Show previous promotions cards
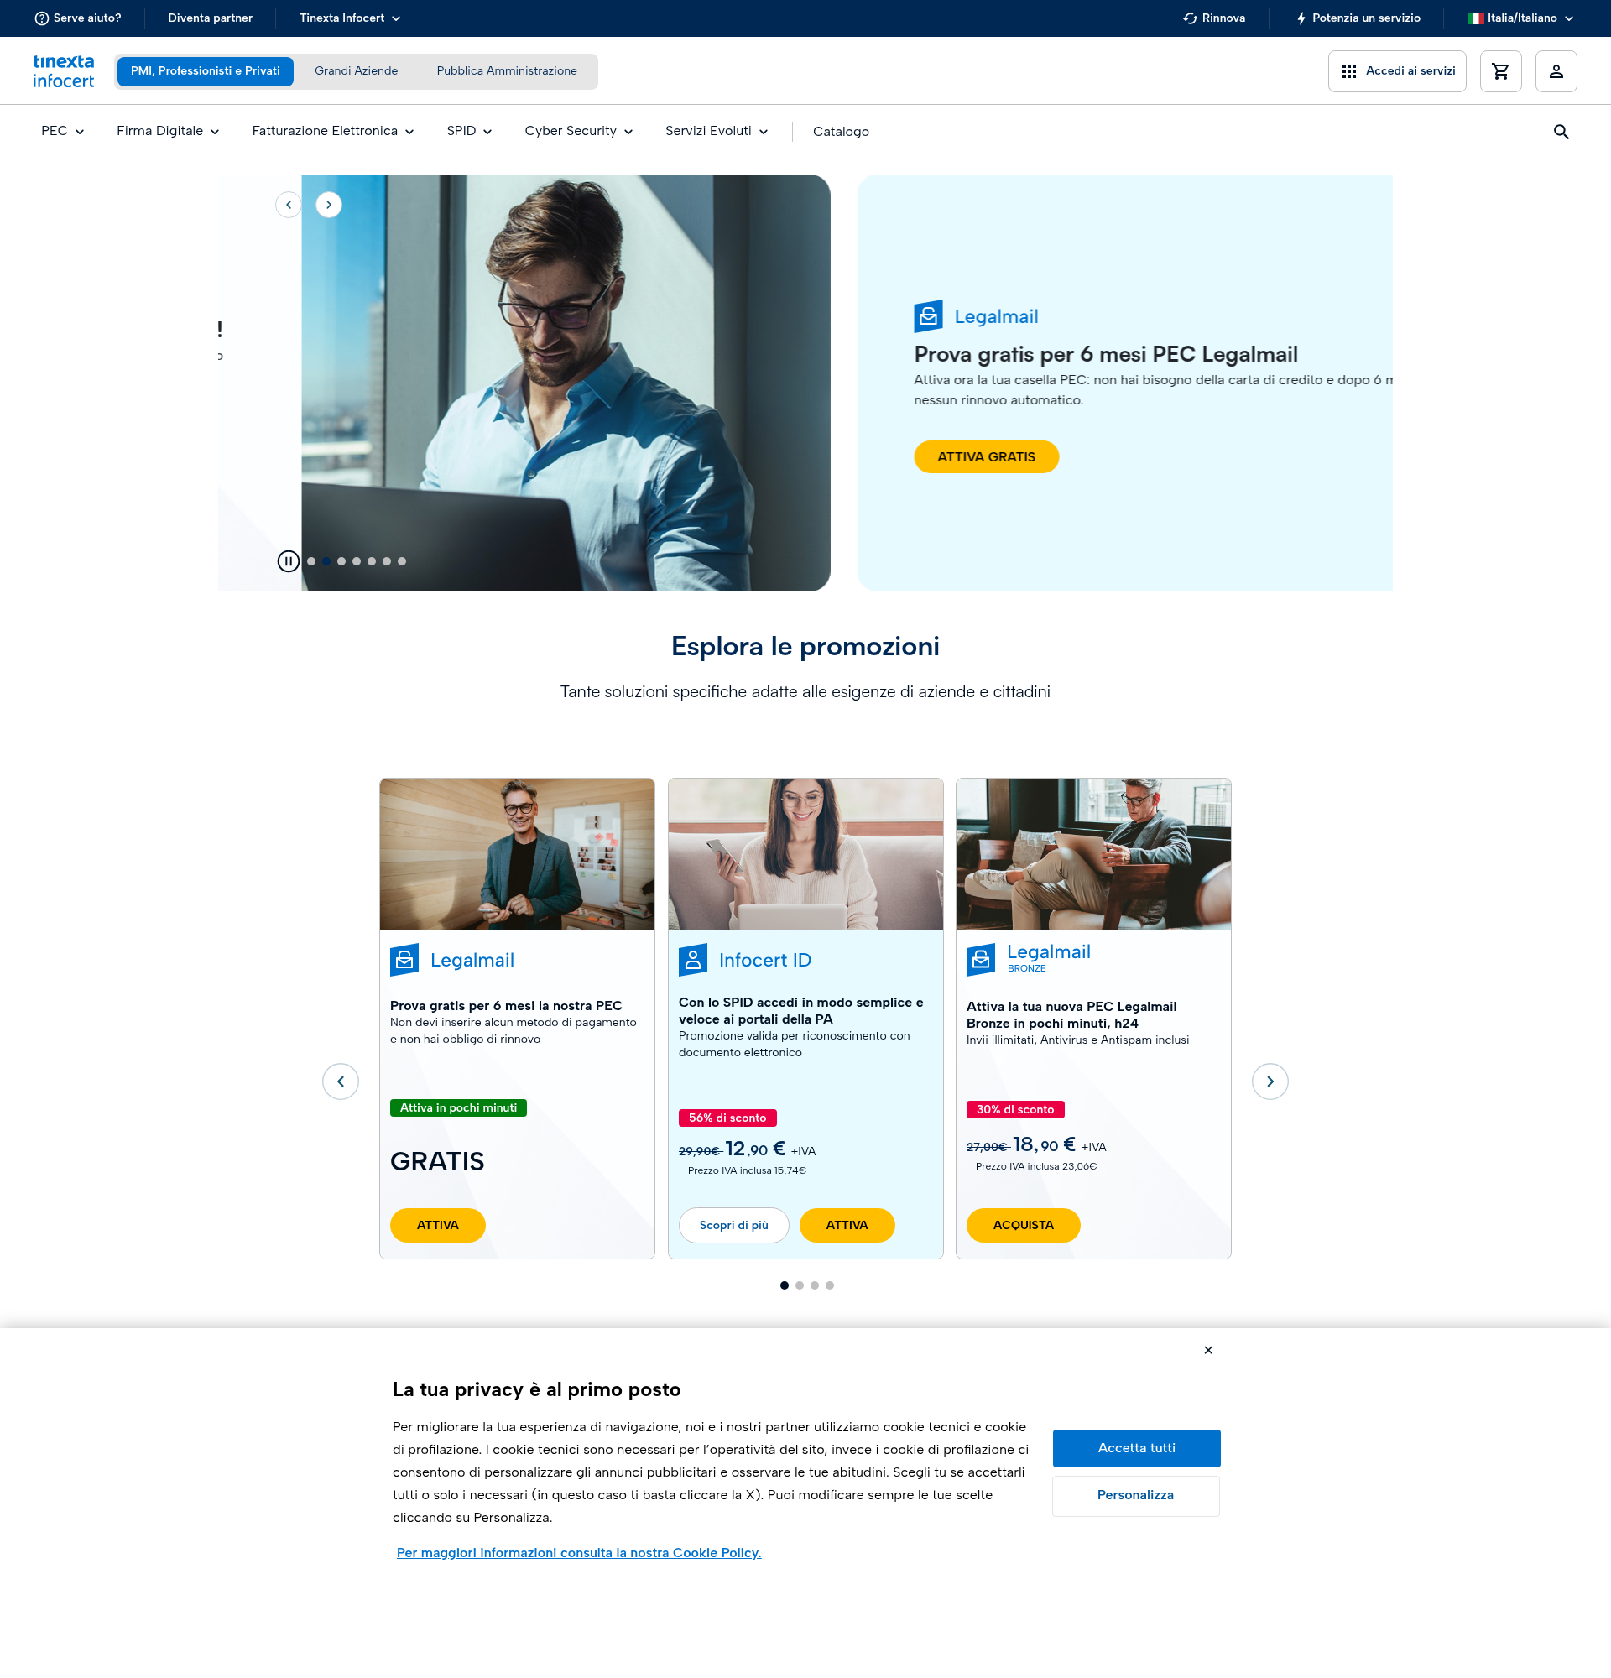1611x1678 pixels. tap(341, 1081)
